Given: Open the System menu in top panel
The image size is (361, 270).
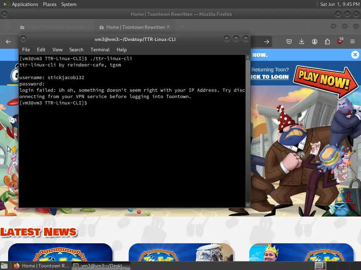Looking at the screenshot, I should coord(69,4).
